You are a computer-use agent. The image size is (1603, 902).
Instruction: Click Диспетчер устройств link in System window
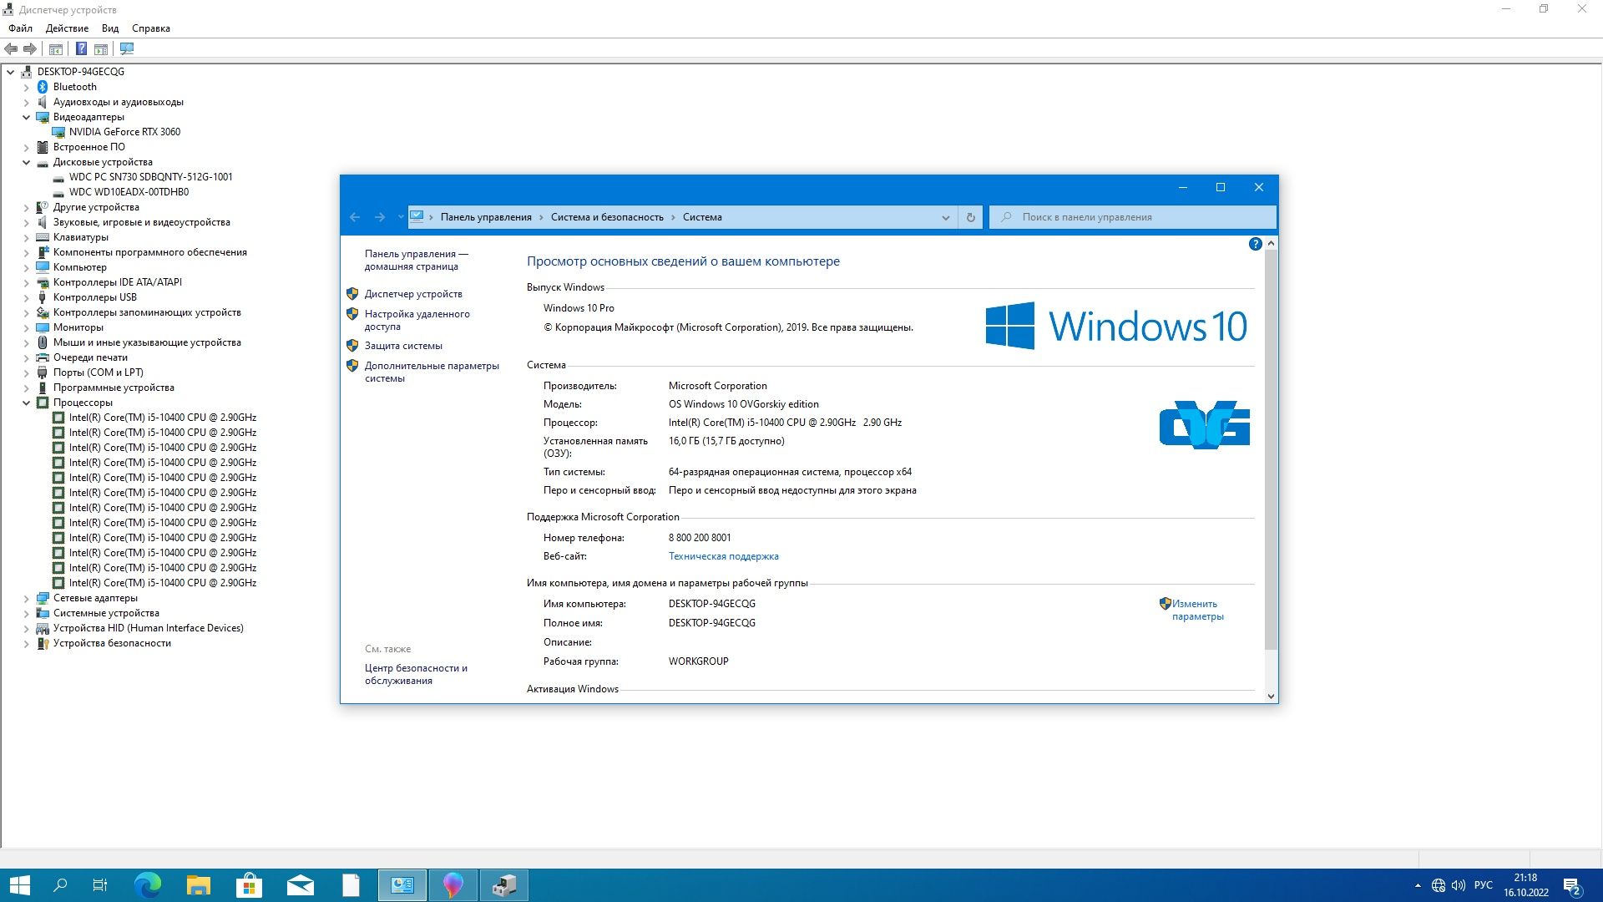coord(413,294)
